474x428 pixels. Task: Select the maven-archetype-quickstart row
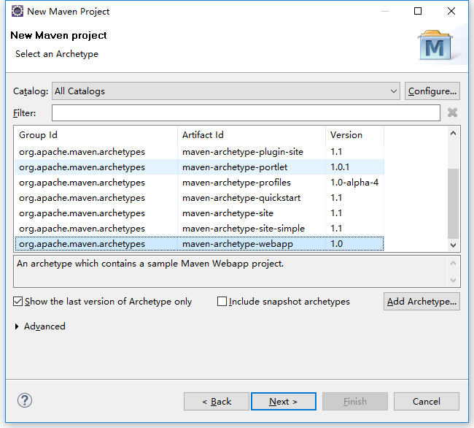(x=200, y=198)
